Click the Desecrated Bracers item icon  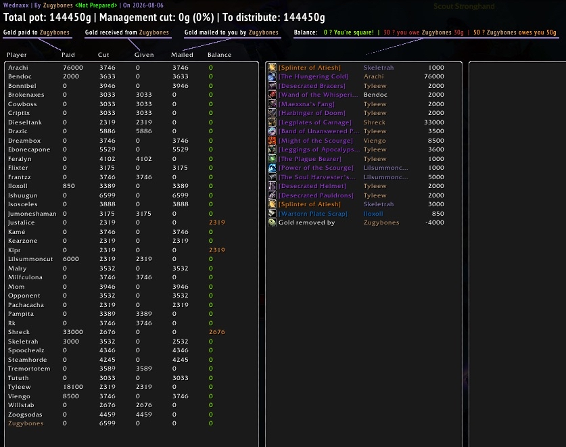(272, 86)
